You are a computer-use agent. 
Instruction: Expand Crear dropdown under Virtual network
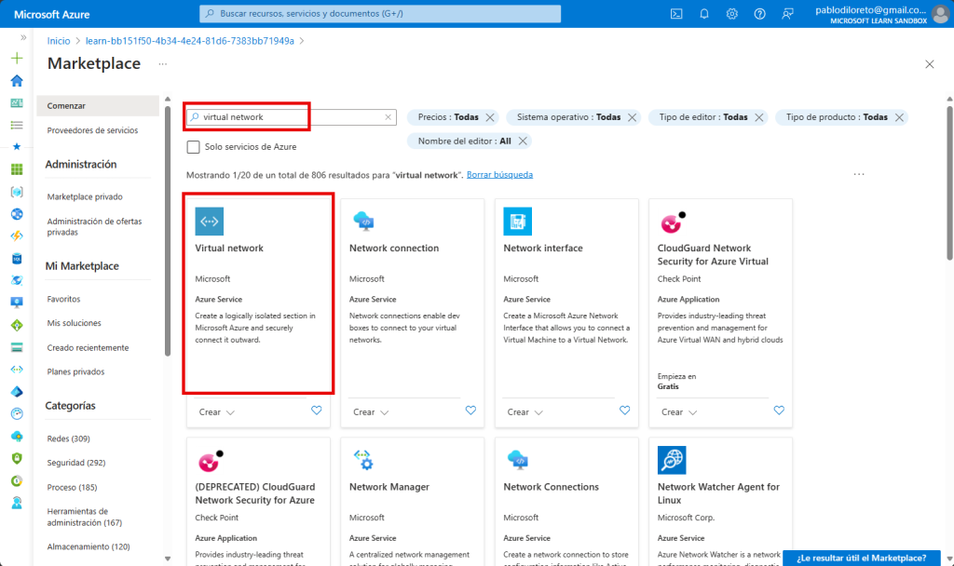pos(216,411)
